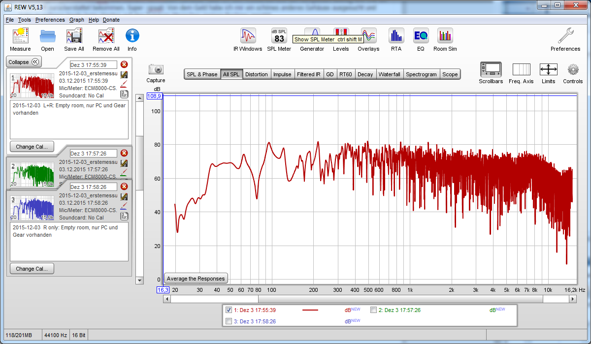
Task: Toggle graph Scrollbars icon
Action: coord(491,69)
